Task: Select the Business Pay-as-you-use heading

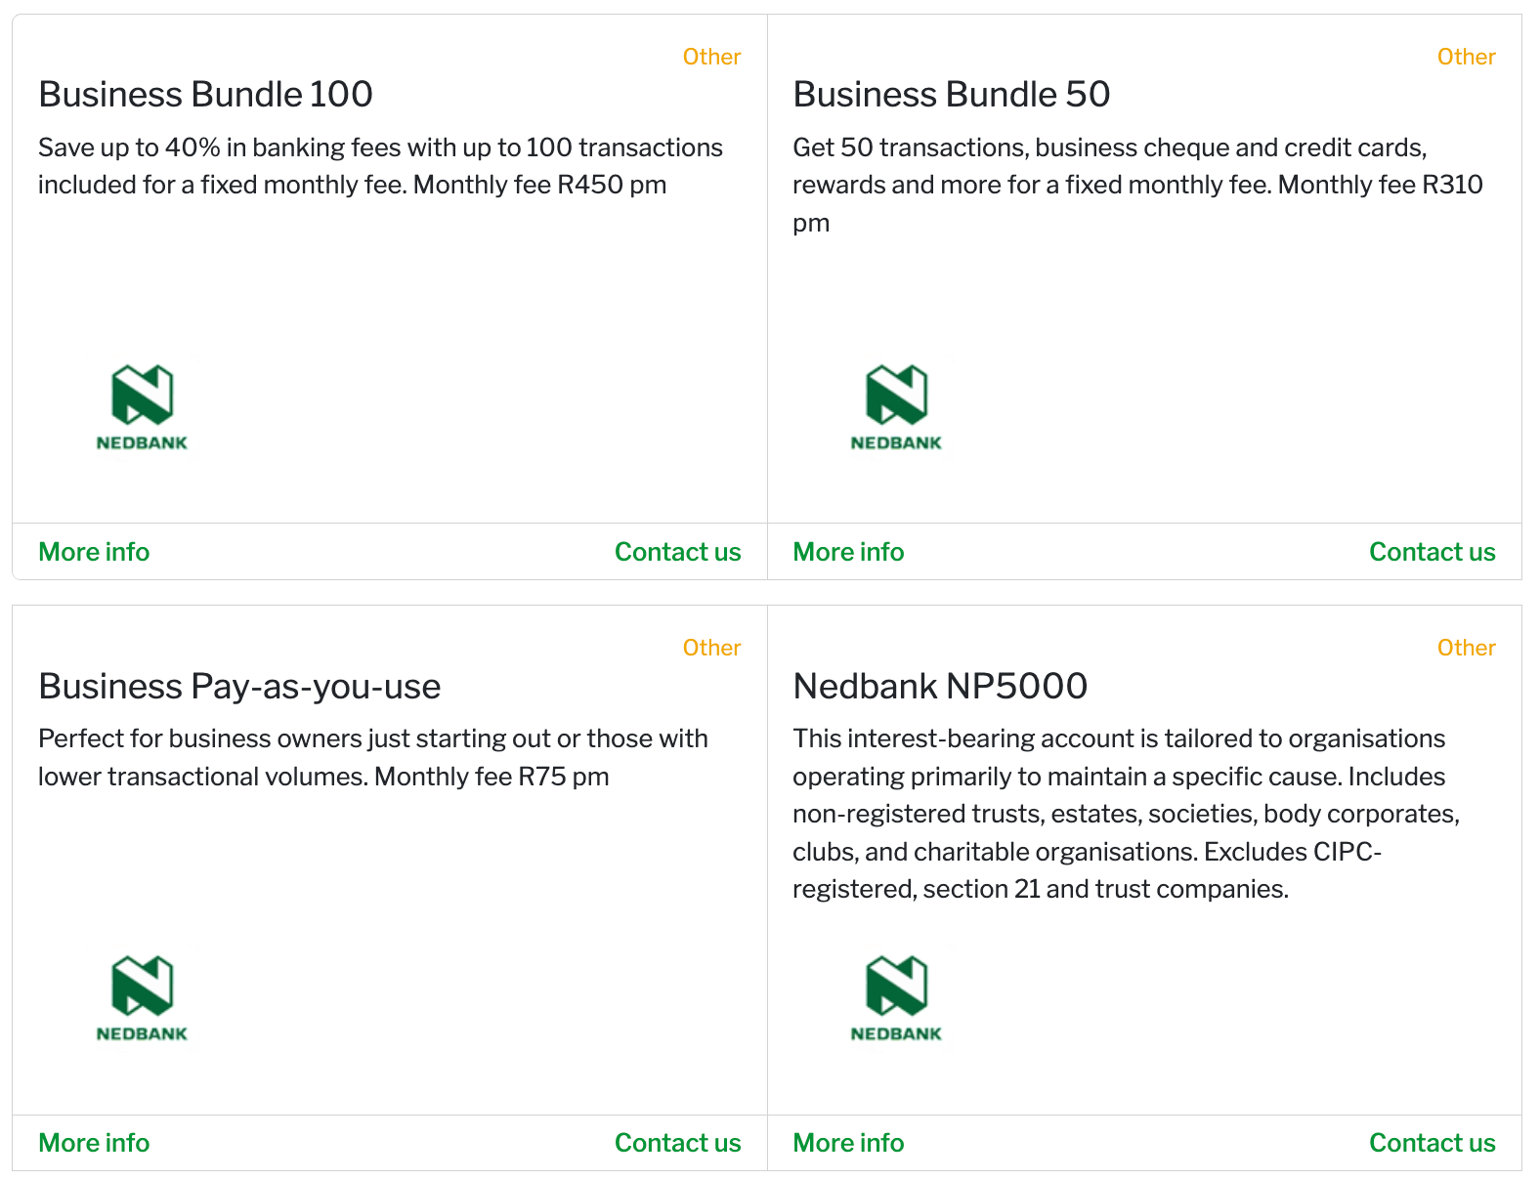Action: tap(239, 687)
